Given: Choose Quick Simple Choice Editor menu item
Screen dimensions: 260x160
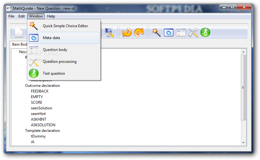Looking at the screenshot, I should click(64, 26).
